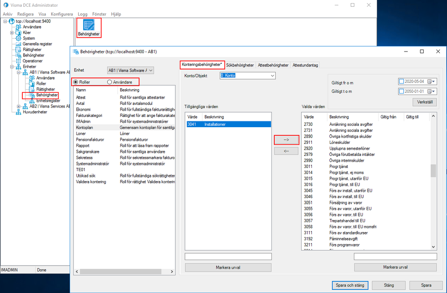Screen dimensions: 447x293
Task: Switch to the Attestundantag tab
Action: tap(305, 65)
